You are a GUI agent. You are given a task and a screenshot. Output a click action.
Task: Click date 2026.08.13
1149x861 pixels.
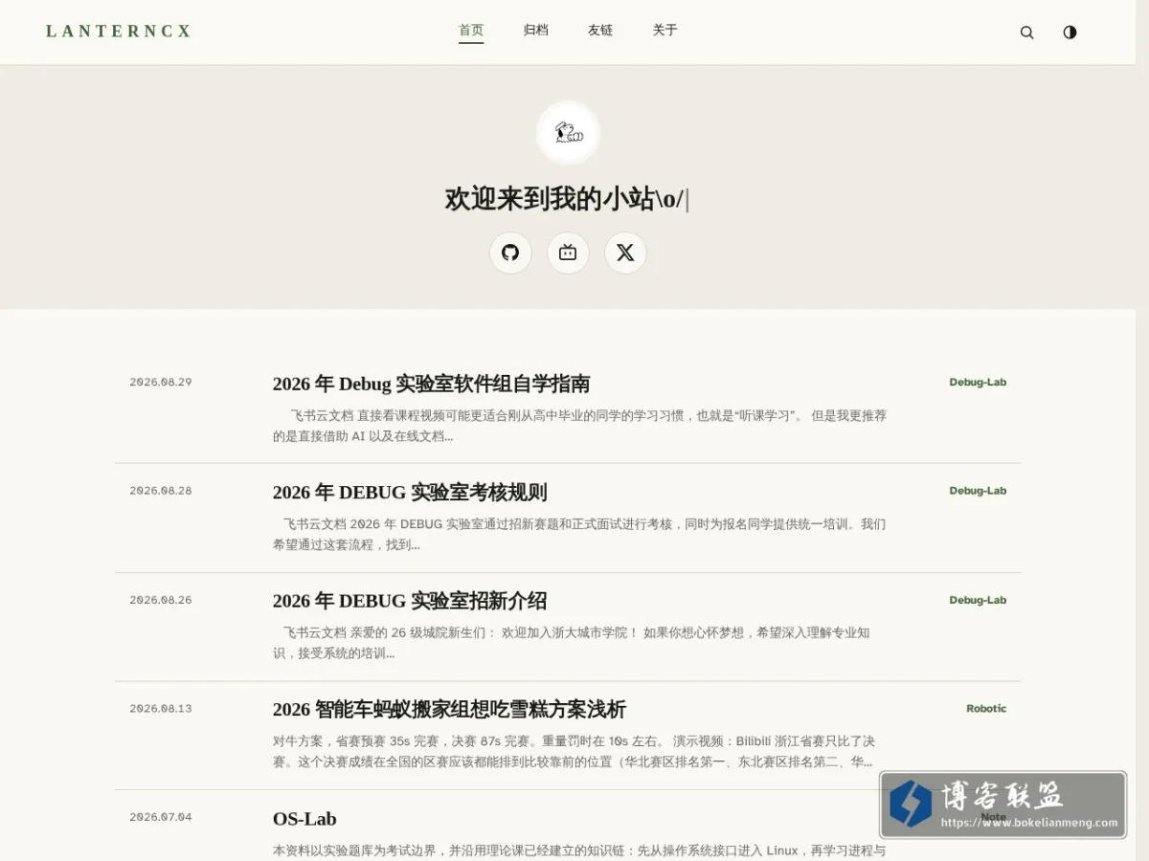(x=161, y=709)
